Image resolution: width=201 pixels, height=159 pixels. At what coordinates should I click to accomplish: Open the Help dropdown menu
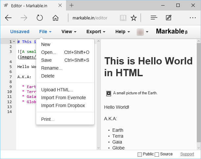(123, 32)
